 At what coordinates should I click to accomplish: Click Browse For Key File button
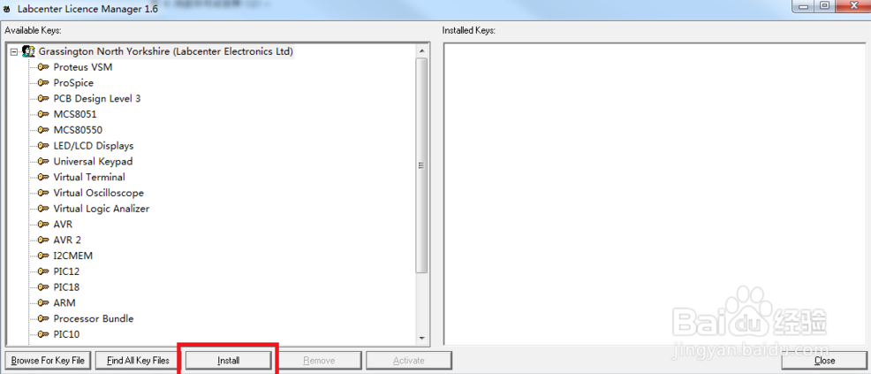[48, 360]
